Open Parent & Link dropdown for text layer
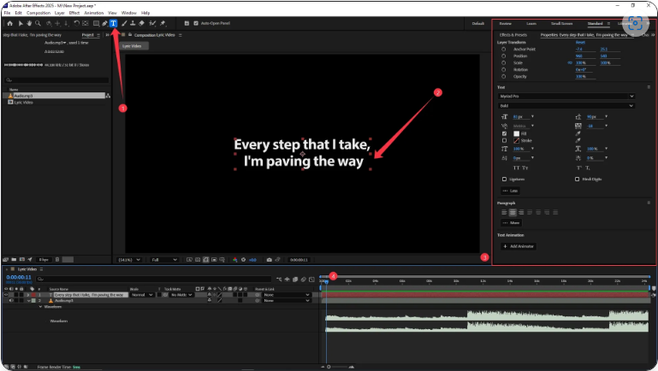Image resolution: width=658 pixels, height=371 pixels. (286, 295)
